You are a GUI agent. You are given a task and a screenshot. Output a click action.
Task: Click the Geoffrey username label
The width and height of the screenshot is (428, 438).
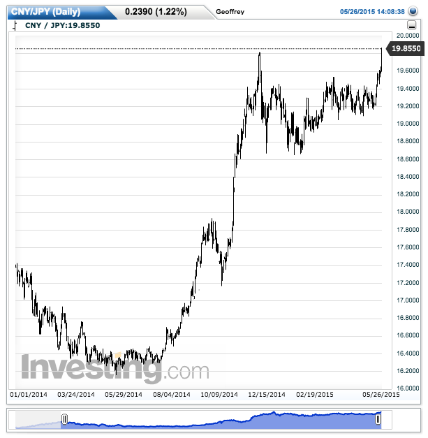tap(230, 13)
